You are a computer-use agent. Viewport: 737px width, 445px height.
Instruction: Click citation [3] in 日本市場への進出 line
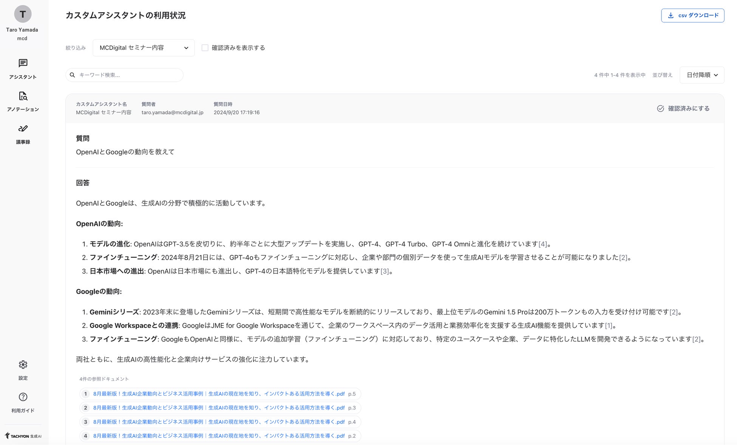point(384,271)
